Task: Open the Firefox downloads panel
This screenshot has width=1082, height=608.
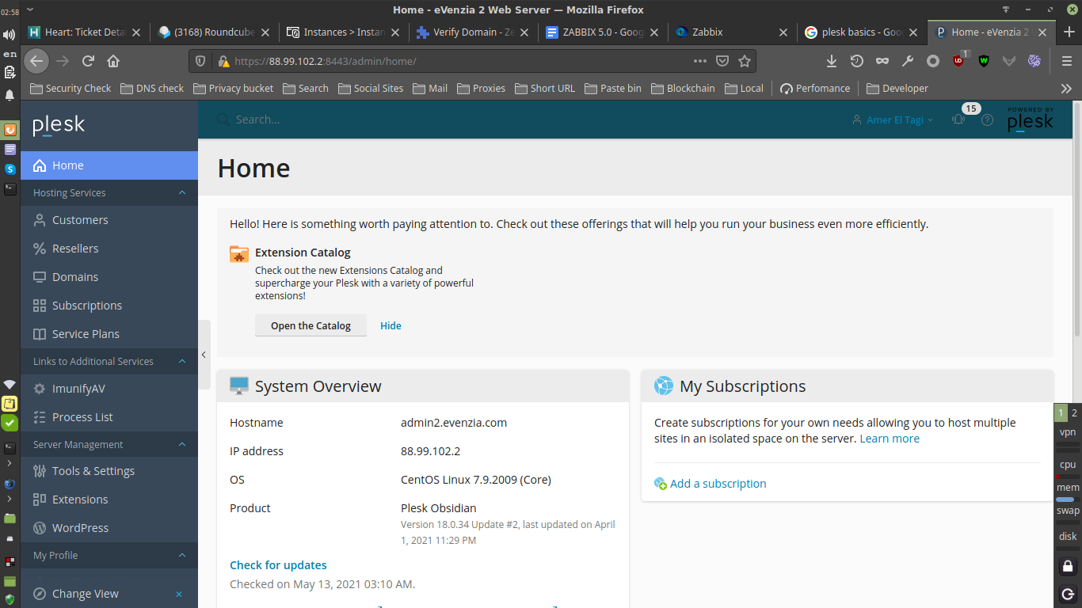Action: tap(832, 61)
